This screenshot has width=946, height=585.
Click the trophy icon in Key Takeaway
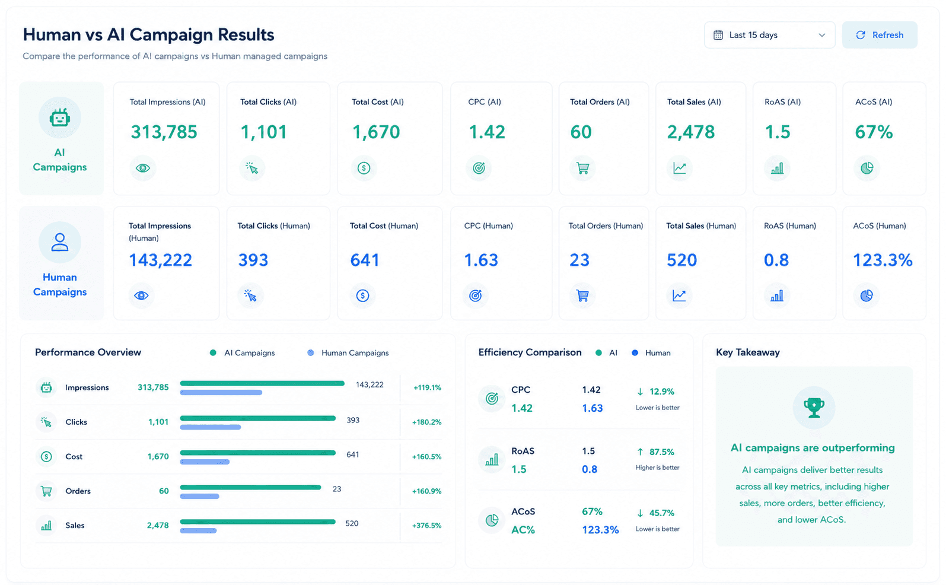coord(814,408)
